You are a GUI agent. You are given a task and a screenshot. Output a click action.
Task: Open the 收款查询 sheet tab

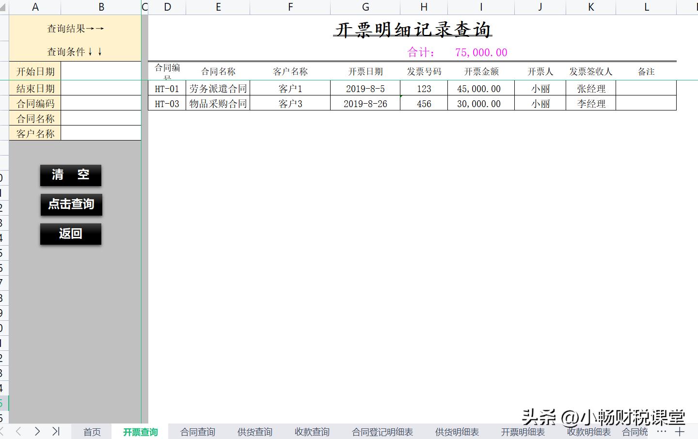311,432
